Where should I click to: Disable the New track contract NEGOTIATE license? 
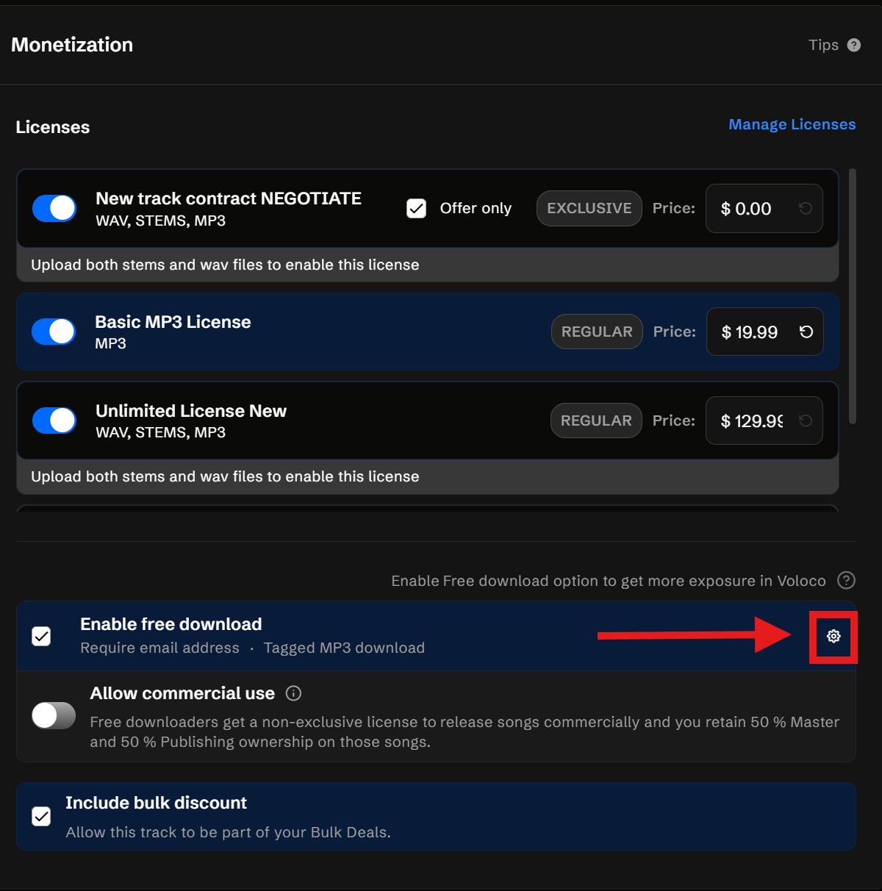54,209
